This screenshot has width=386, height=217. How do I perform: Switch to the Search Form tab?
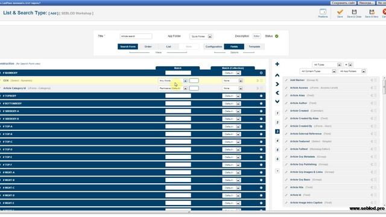pos(128,46)
